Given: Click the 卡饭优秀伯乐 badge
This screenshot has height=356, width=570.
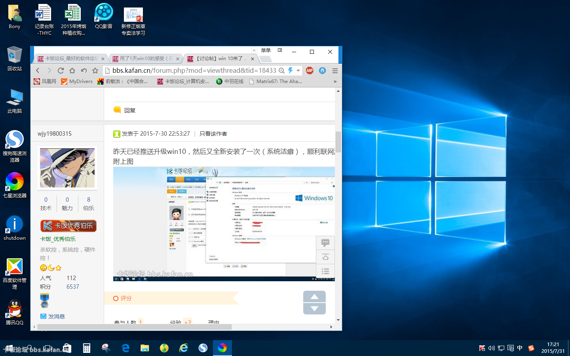Looking at the screenshot, I should (x=68, y=226).
